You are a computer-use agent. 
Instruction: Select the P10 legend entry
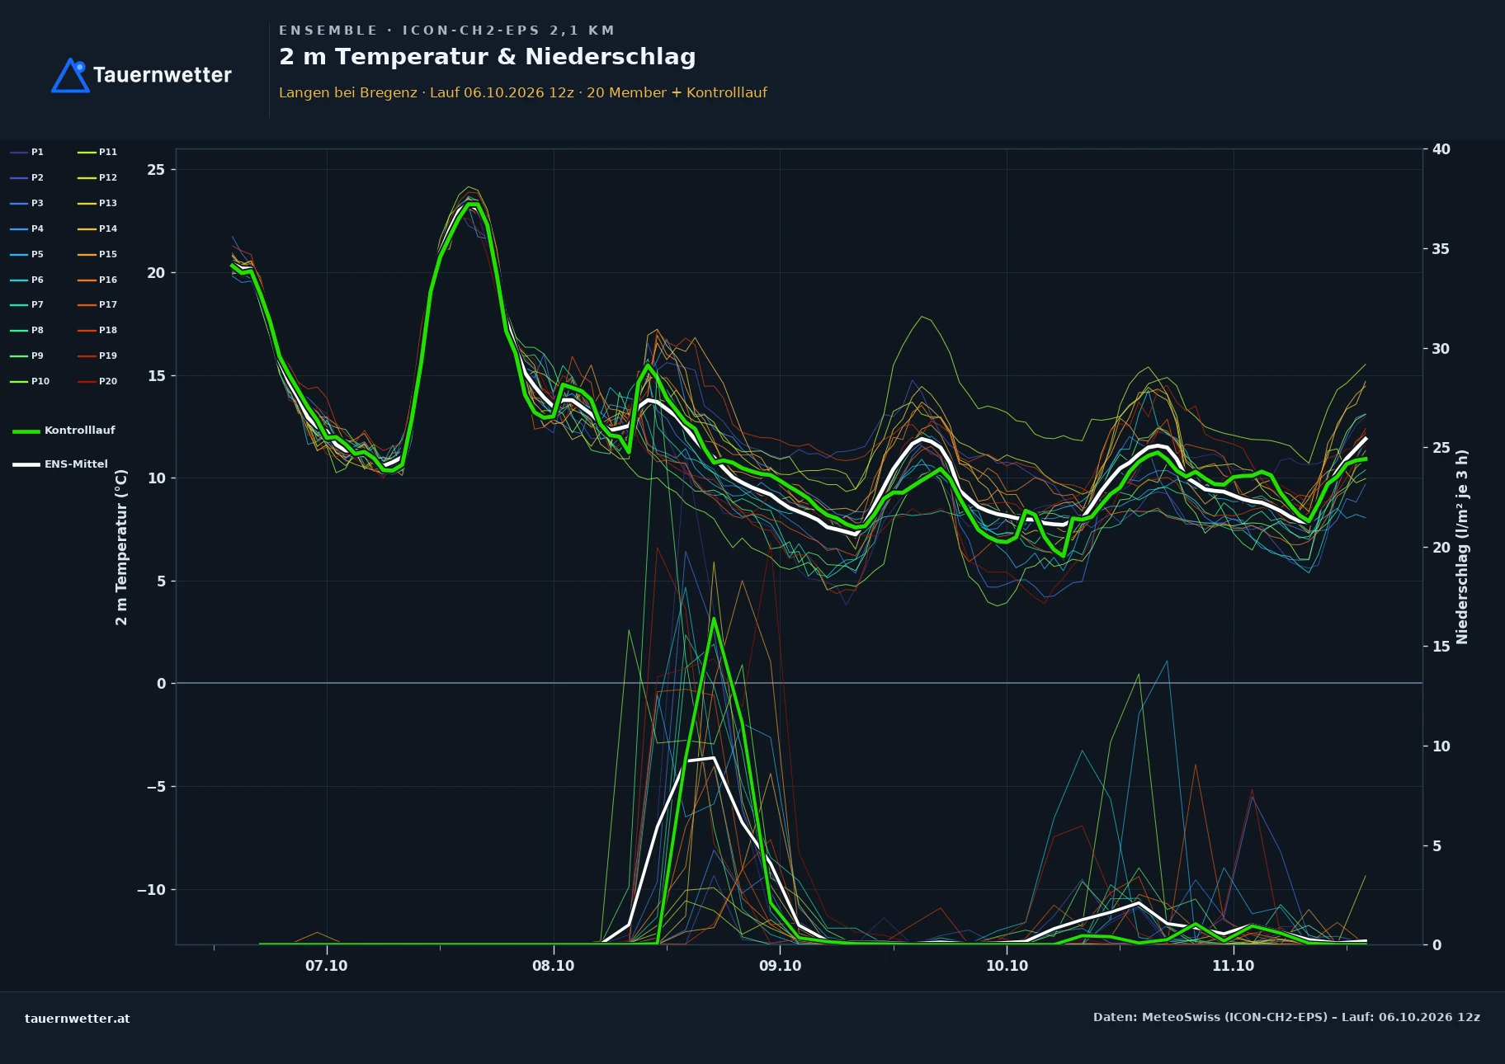30,381
